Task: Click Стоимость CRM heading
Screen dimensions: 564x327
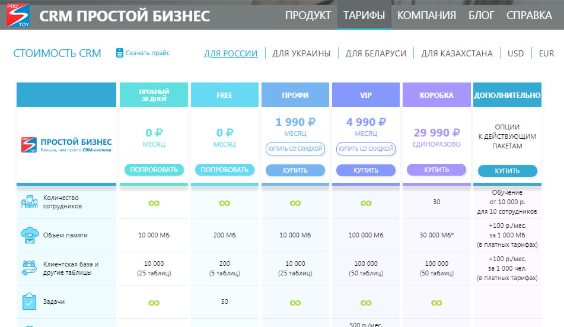Action: (57, 53)
